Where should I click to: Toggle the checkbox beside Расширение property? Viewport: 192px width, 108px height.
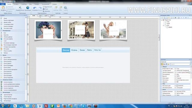pyautogui.click(x=175, y=74)
